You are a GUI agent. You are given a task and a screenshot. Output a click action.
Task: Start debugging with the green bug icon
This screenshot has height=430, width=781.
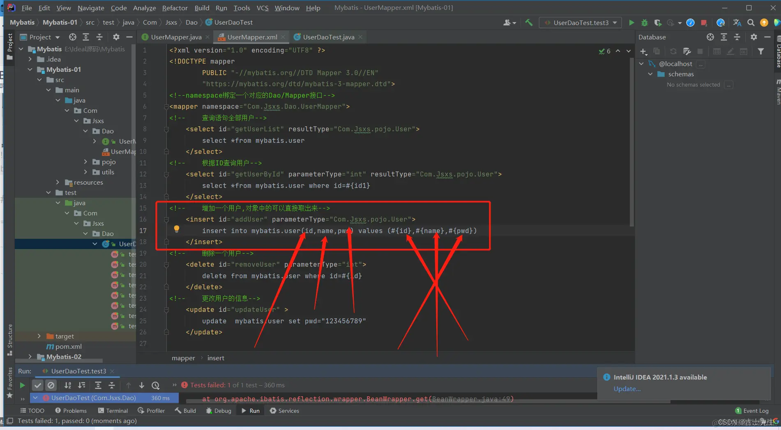click(x=645, y=23)
